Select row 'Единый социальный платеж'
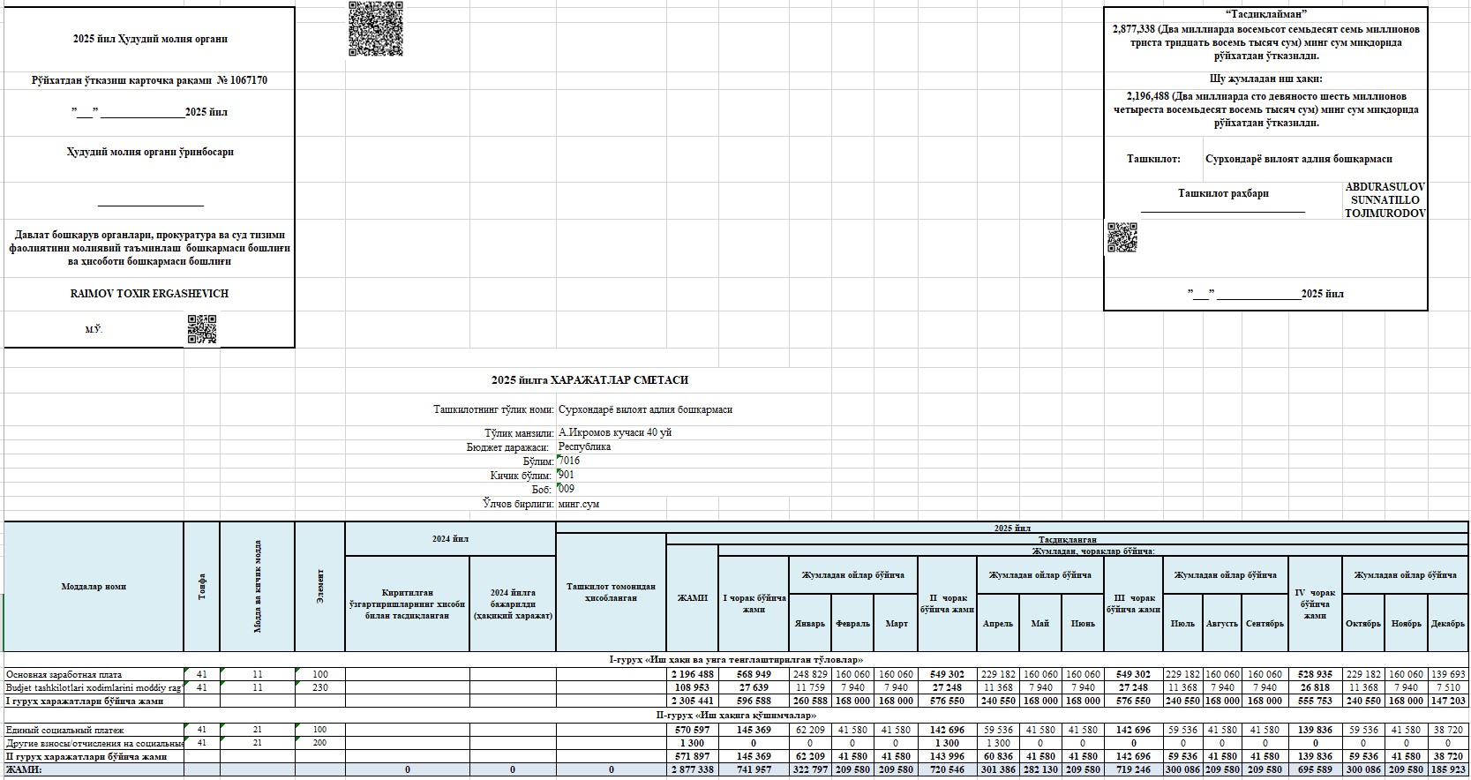This screenshot has width=1471, height=780. 94,730
